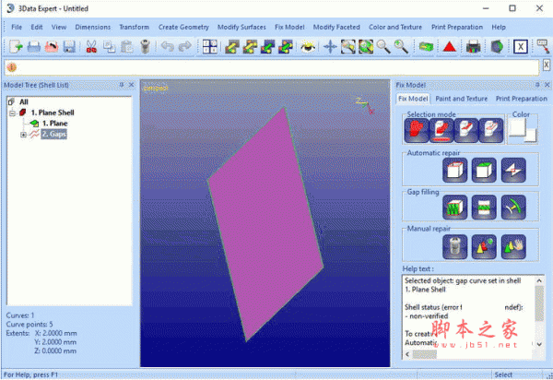Open the Modify Faceted menu

[x=336, y=27]
